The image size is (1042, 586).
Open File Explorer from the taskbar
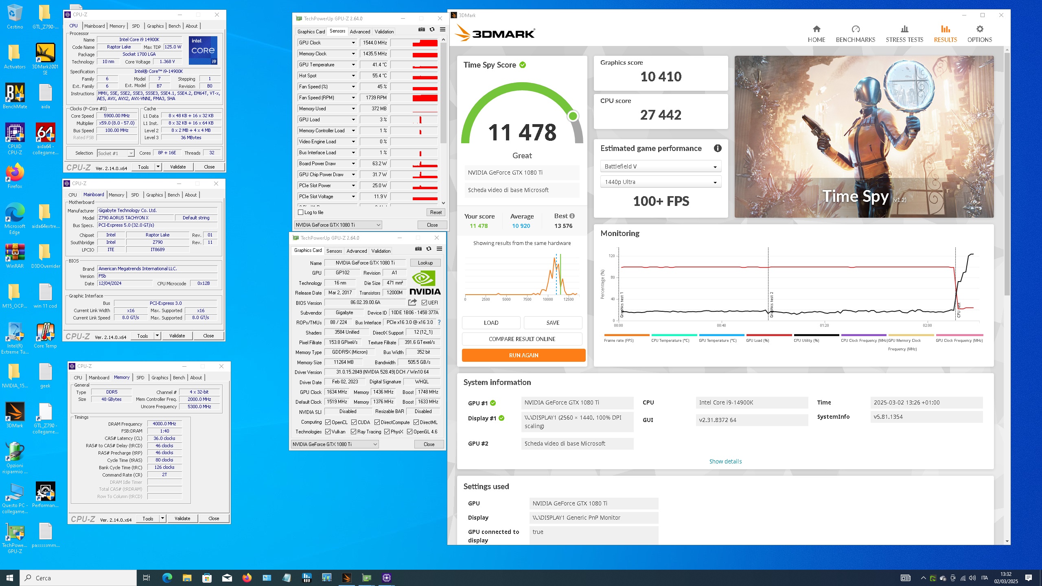[x=187, y=578]
